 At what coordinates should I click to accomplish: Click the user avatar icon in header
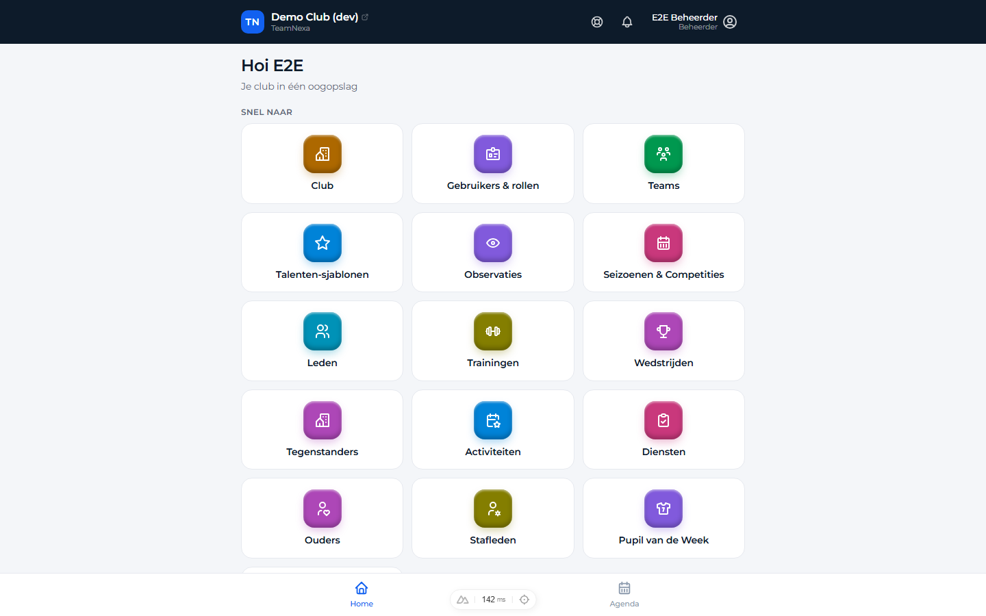pyautogui.click(x=730, y=22)
